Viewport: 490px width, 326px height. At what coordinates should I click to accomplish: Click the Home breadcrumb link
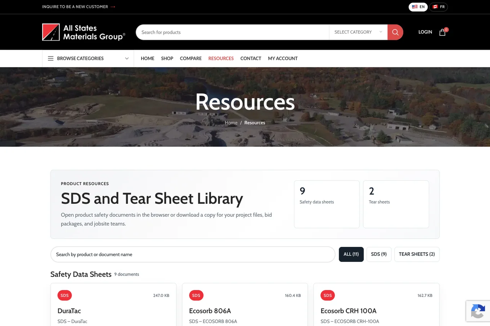pos(231,123)
